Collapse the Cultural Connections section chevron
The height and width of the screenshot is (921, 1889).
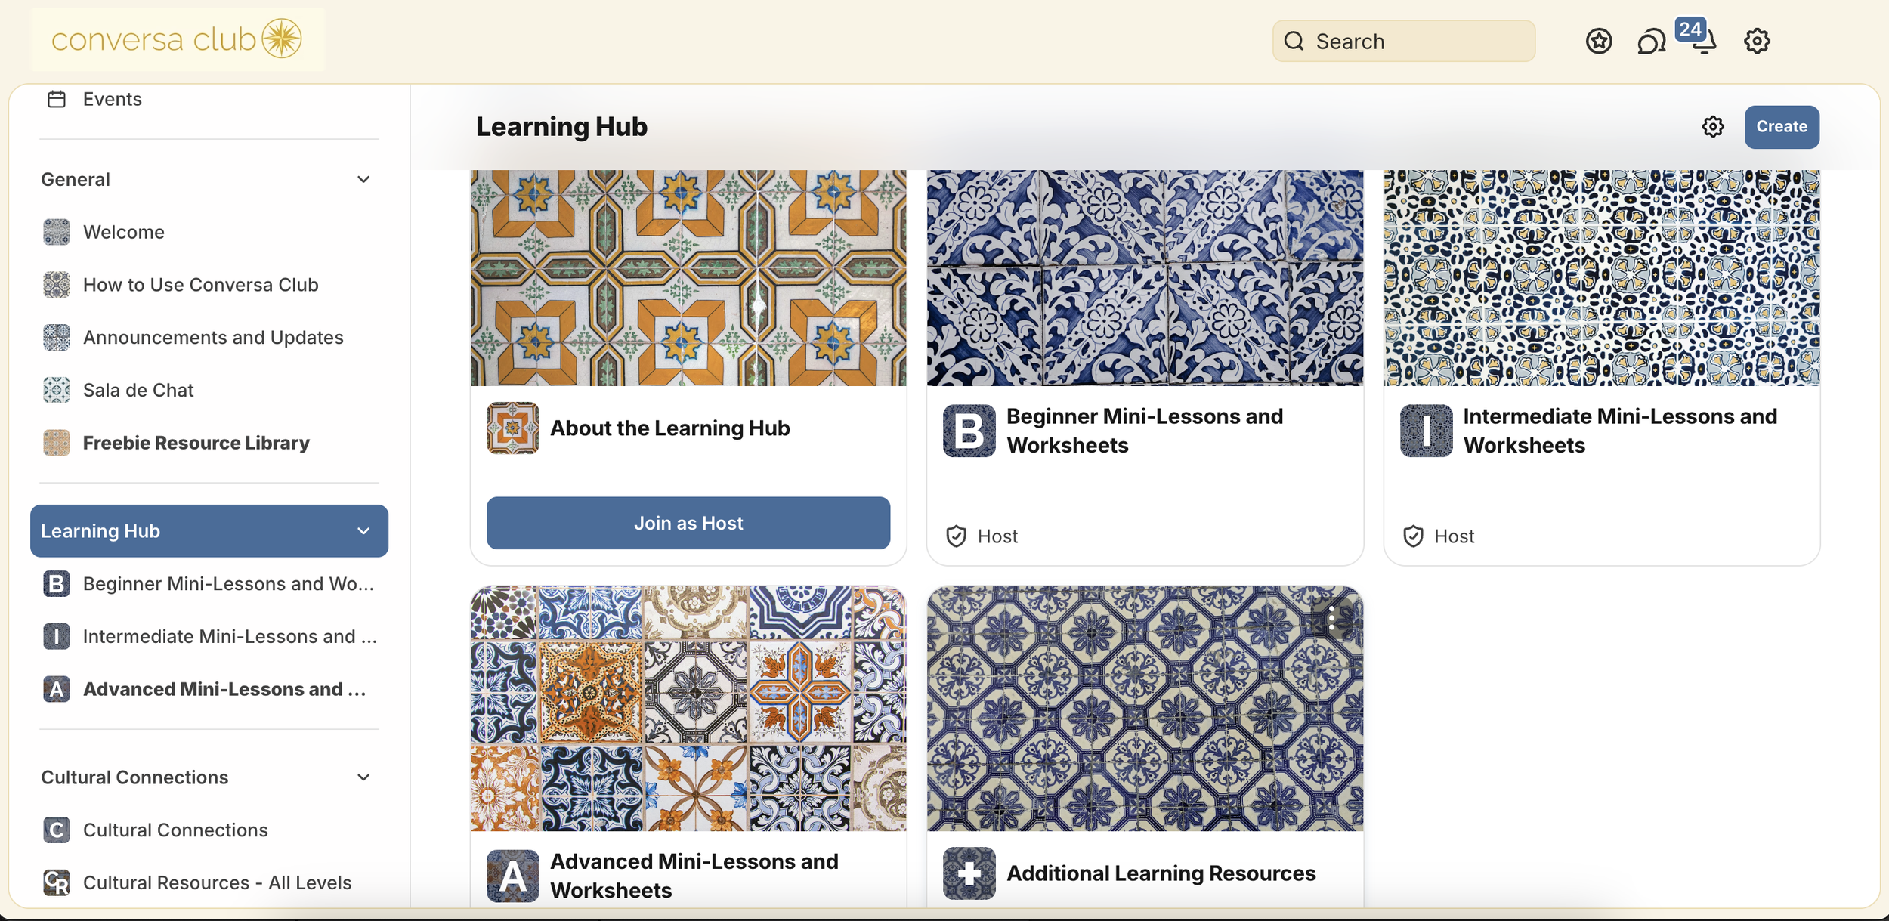pyautogui.click(x=363, y=777)
